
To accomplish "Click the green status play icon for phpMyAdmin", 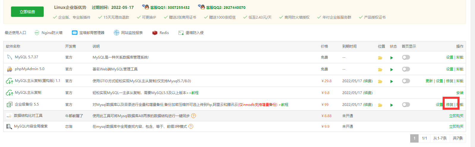I will 392,70.
